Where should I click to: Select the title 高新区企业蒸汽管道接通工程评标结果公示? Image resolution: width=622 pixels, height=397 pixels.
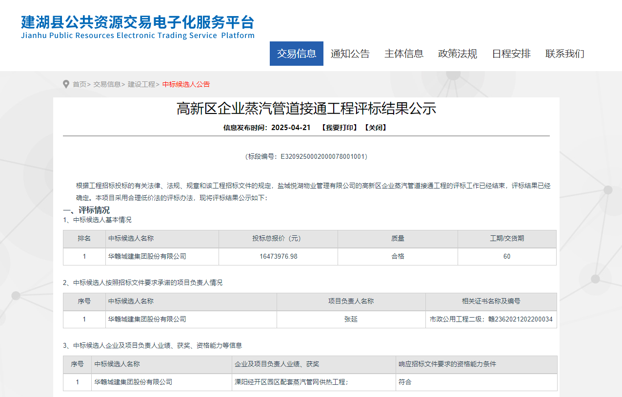[x=306, y=109]
